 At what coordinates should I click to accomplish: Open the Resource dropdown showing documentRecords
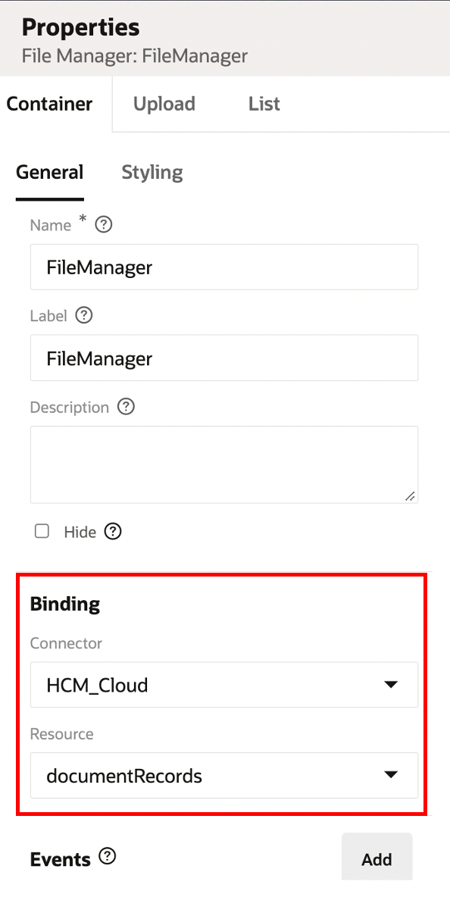click(224, 775)
